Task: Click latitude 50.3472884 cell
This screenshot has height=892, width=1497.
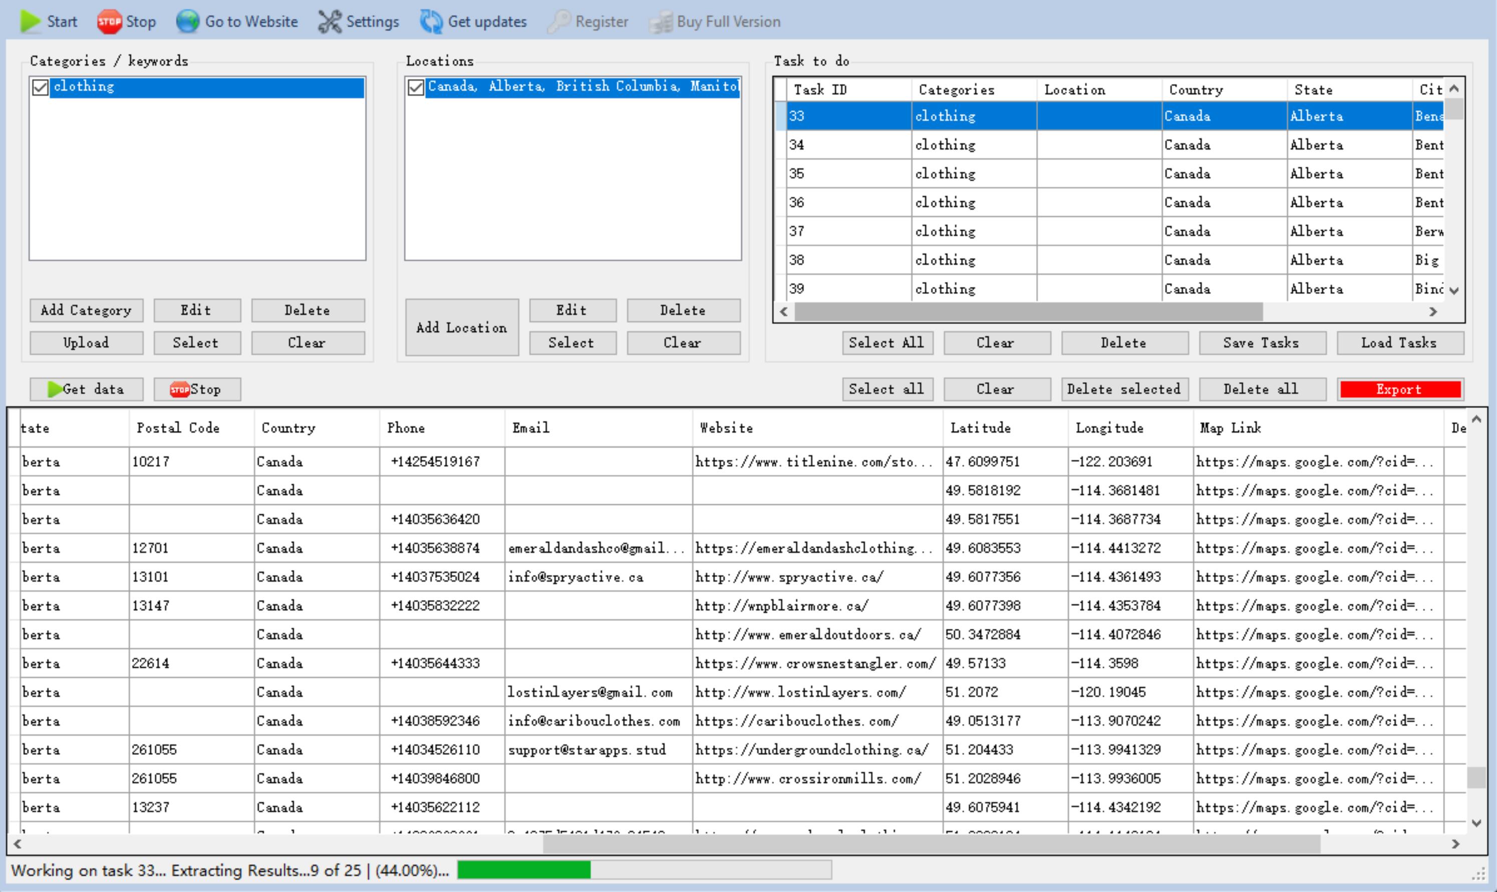Action: pos(1005,635)
